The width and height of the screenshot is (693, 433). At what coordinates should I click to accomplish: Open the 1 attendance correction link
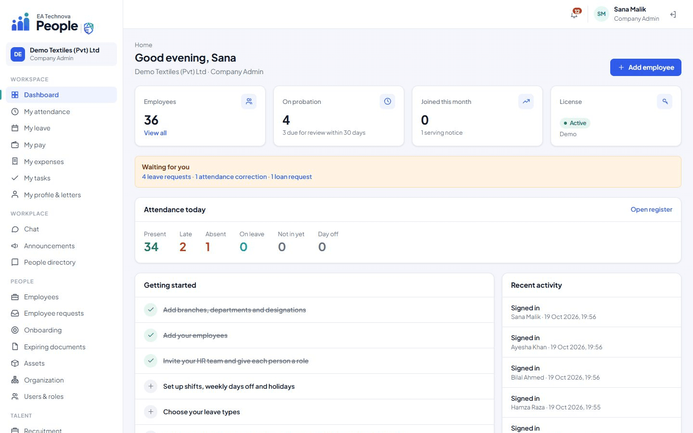[231, 177]
